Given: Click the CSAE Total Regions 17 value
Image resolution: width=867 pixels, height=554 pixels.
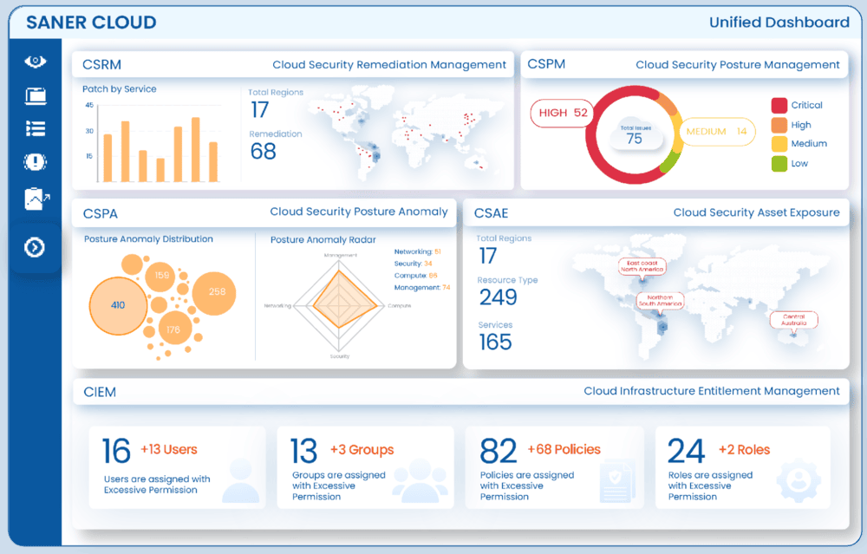Looking at the screenshot, I should coord(487,256).
